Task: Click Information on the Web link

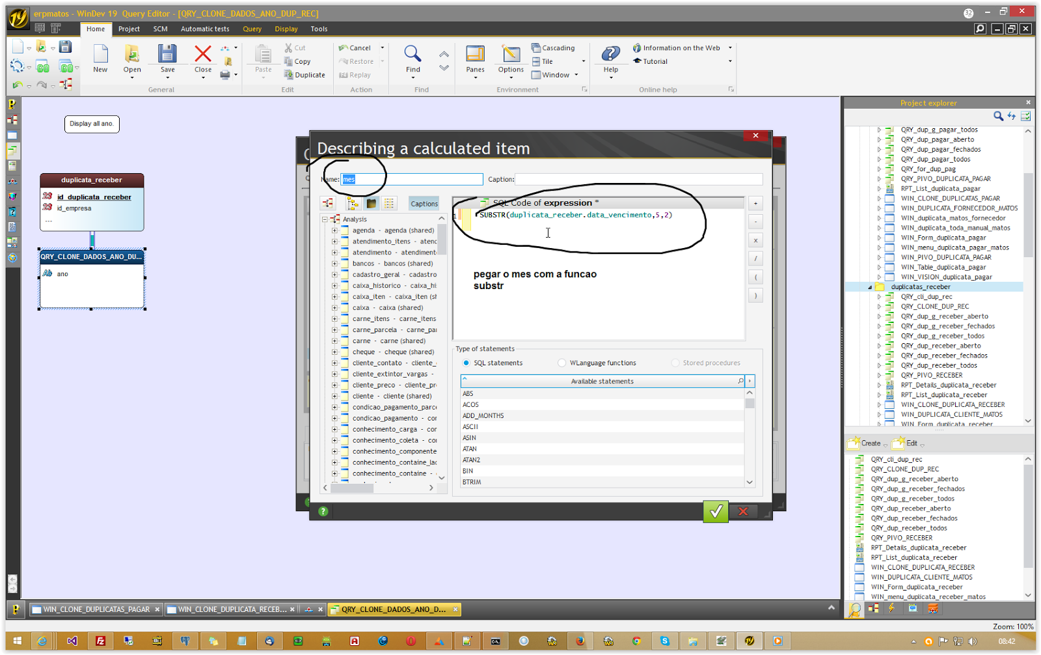Action: pos(676,48)
